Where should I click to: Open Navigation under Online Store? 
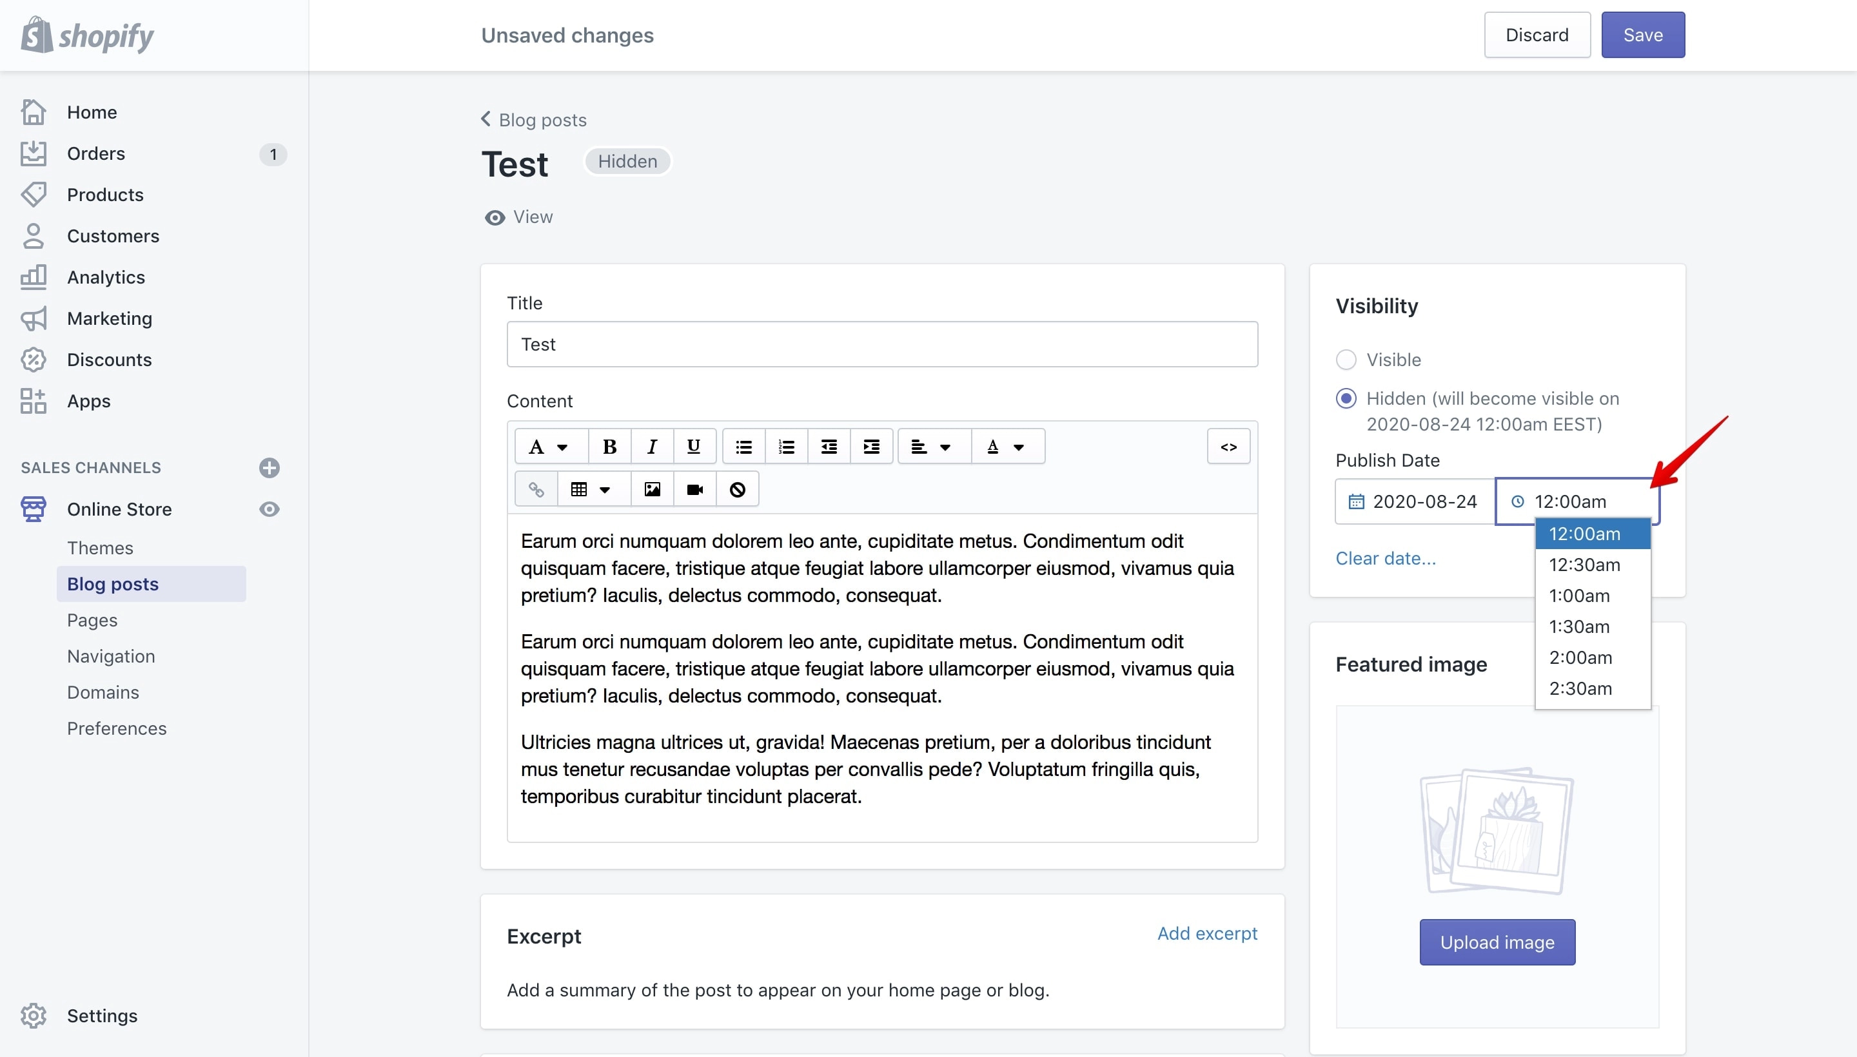point(111,656)
